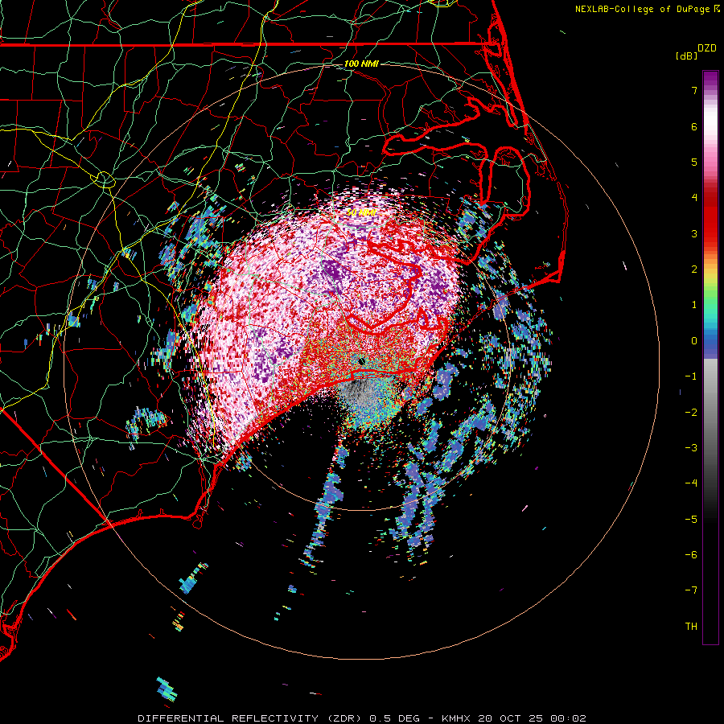Click the 2 value on the color scale
The image size is (724, 724).
click(x=694, y=269)
